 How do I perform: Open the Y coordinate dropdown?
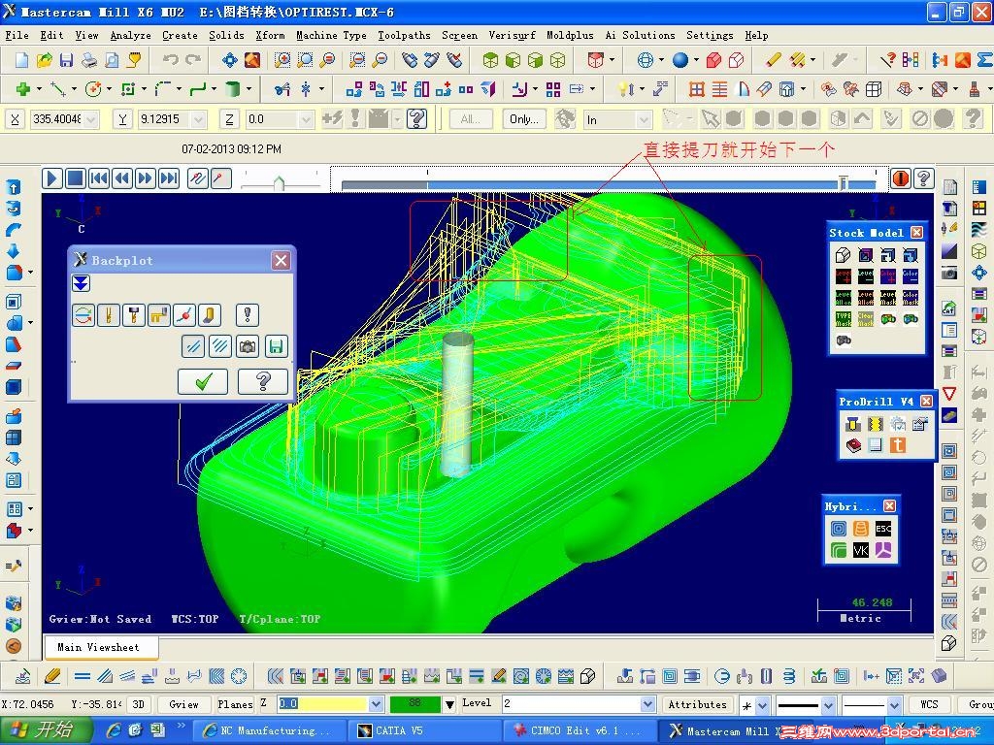199,119
